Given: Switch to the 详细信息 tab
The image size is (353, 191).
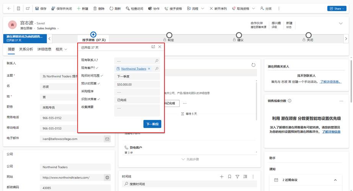Looking at the screenshot, I should click(x=44, y=49).
